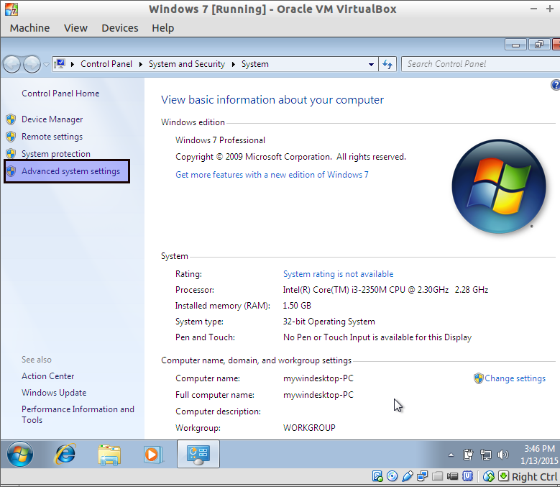The width and height of the screenshot is (560, 487).
Task: Open the View menu
Action: (75, 28)
